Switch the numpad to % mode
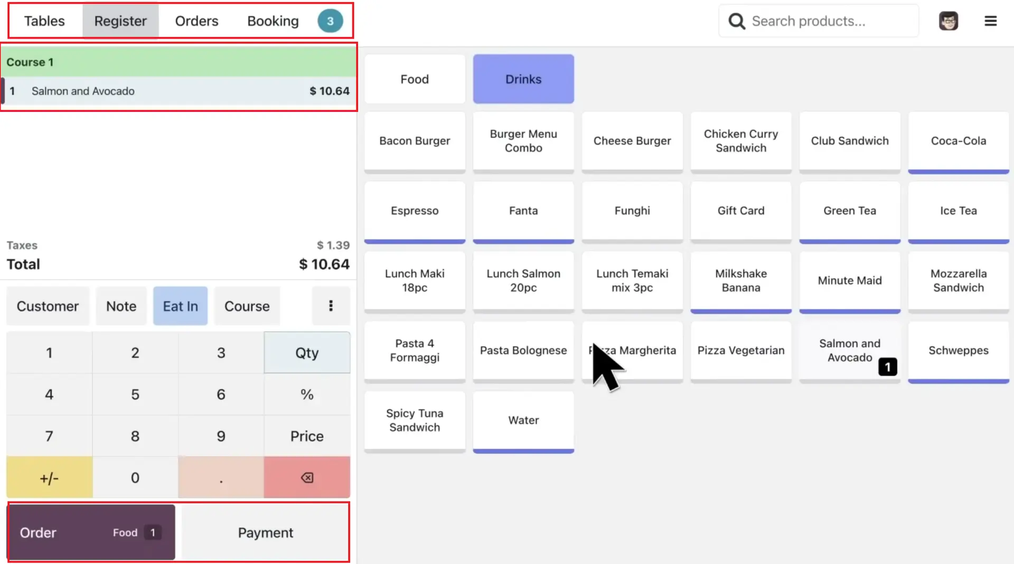 306,394
